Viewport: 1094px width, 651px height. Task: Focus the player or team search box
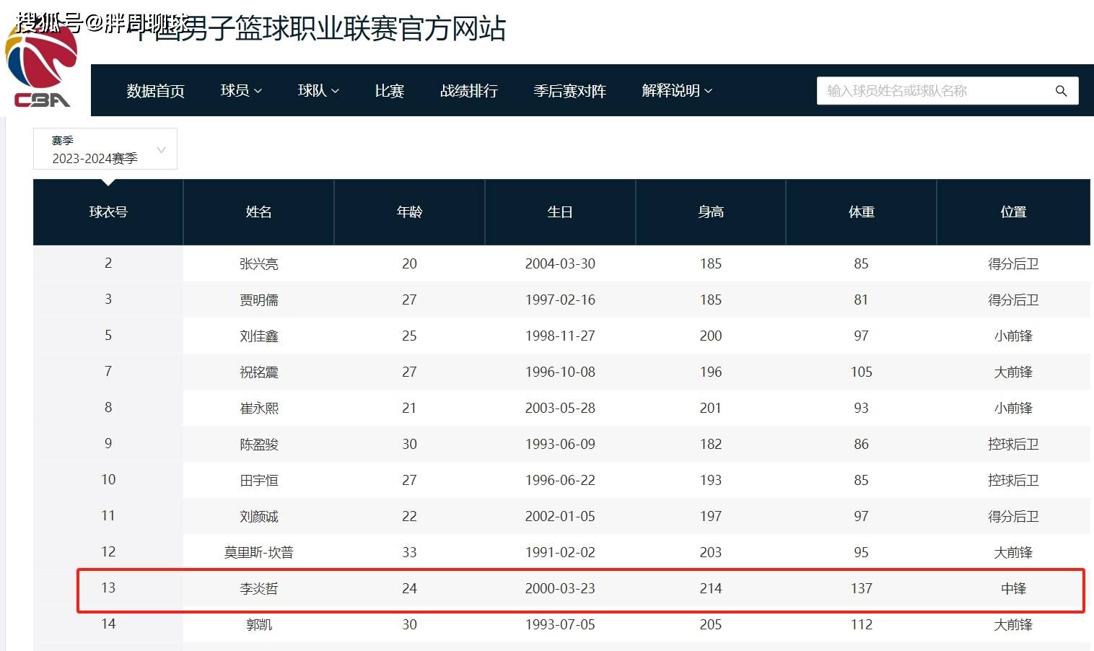coord(948,91)
